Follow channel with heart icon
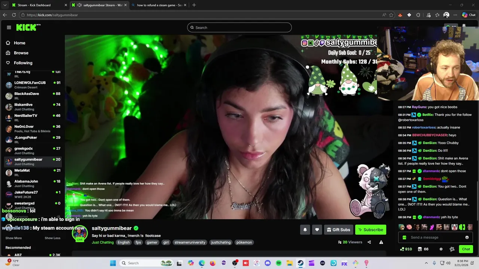This screenshot has width=479, height=269. [x=317, y=230]
